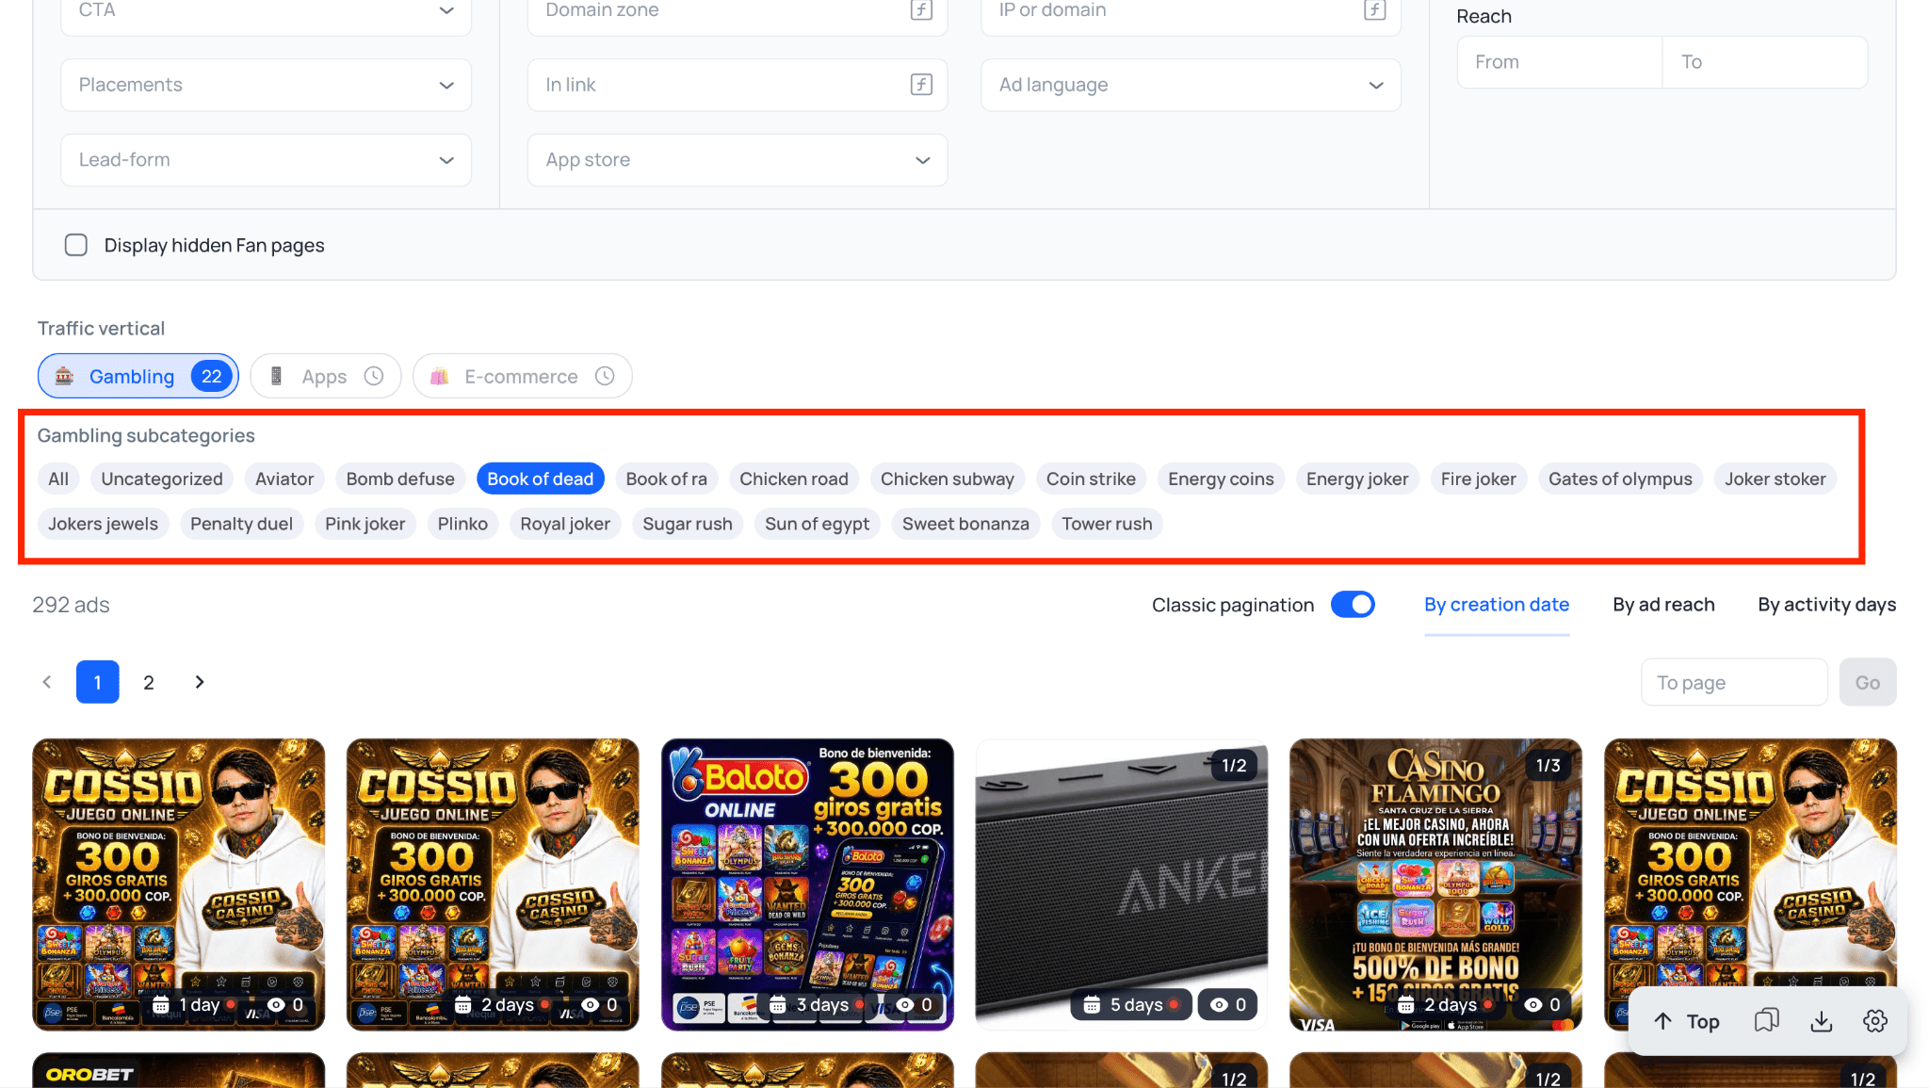Choose the Joker stoker subcategory
Viewport: 1929px width, 1088px height.
pyautogui.click(x=1775, y=479)
